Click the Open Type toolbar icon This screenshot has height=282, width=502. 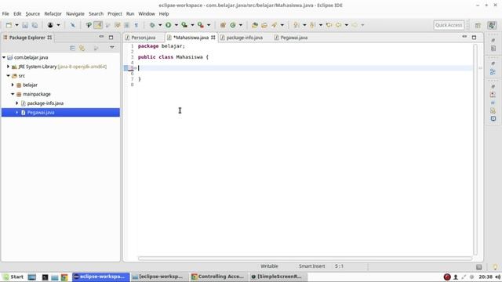255,25
